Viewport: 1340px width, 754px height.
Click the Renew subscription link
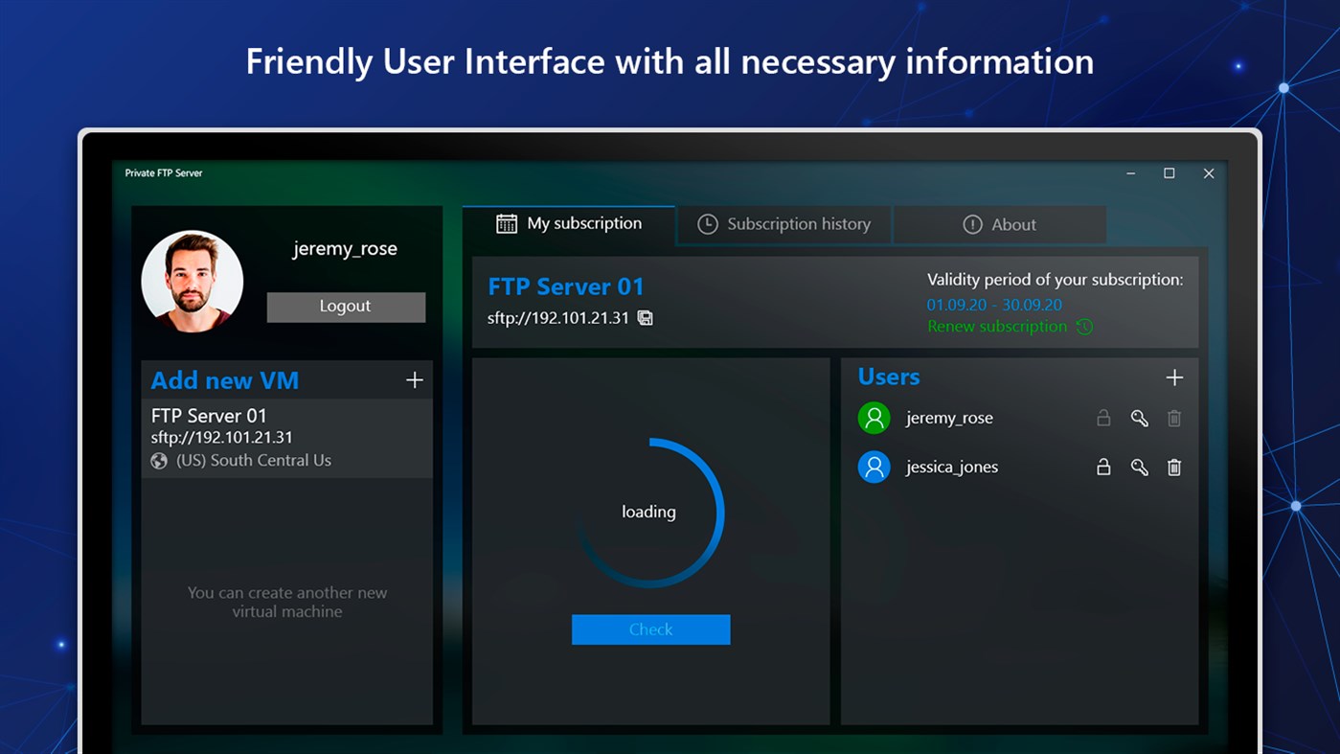click(x=996, y=326)
